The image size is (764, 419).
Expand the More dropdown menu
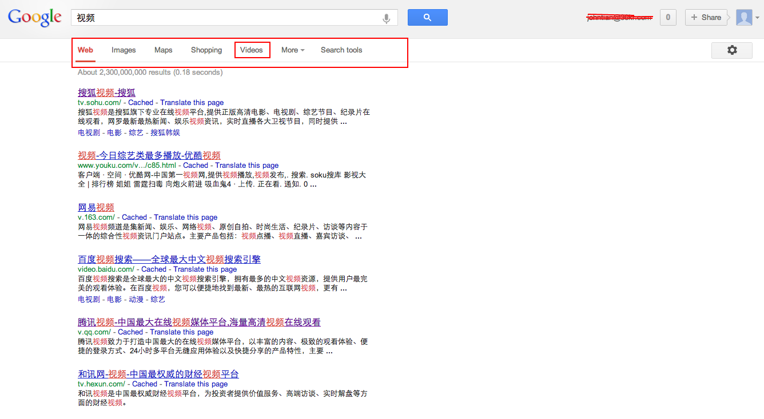292,50
